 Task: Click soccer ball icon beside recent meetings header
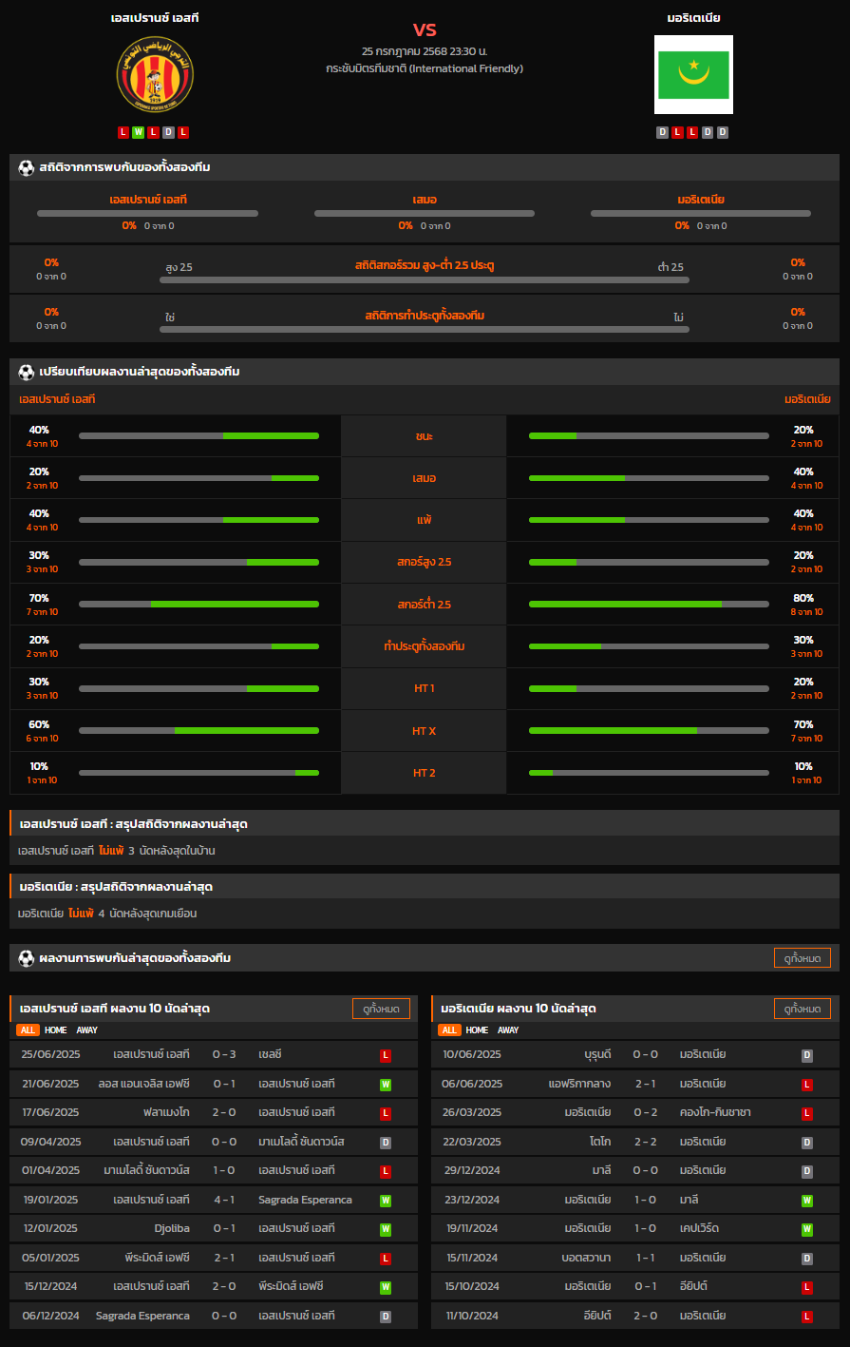tap(26, 958)
